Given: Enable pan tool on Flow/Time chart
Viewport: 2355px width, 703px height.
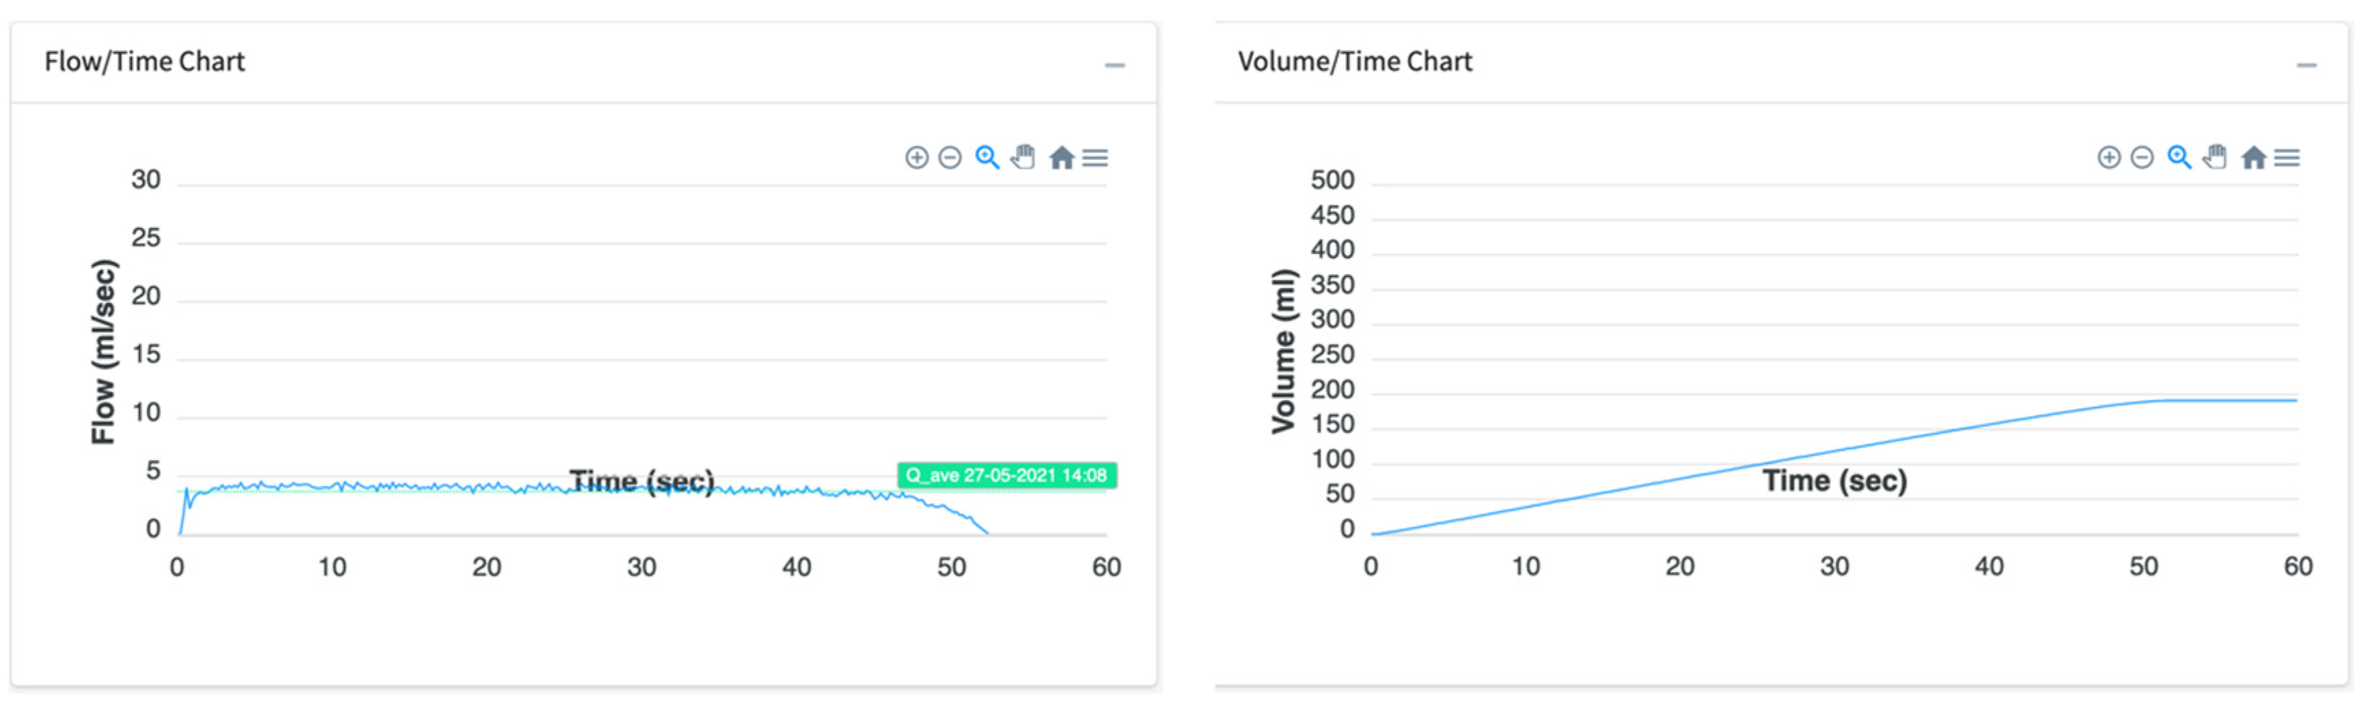Looking at the screenshot, I should [x=1023, y=157].
